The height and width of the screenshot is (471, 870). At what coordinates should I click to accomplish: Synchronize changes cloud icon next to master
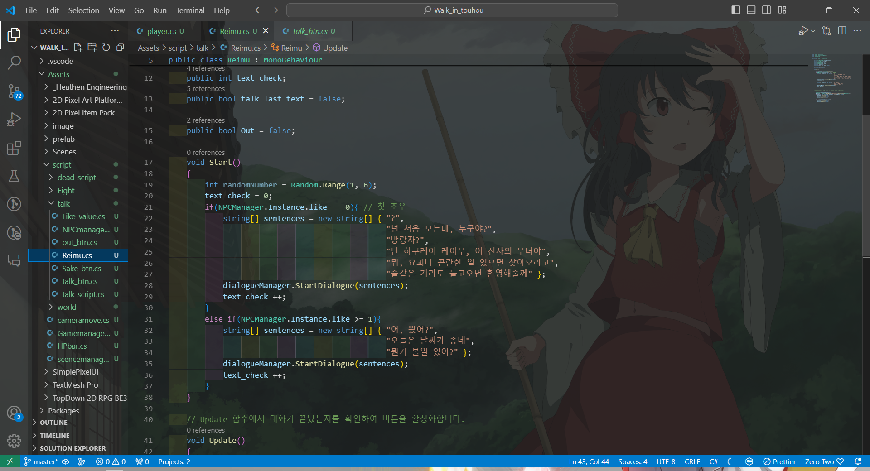(66, 461)
